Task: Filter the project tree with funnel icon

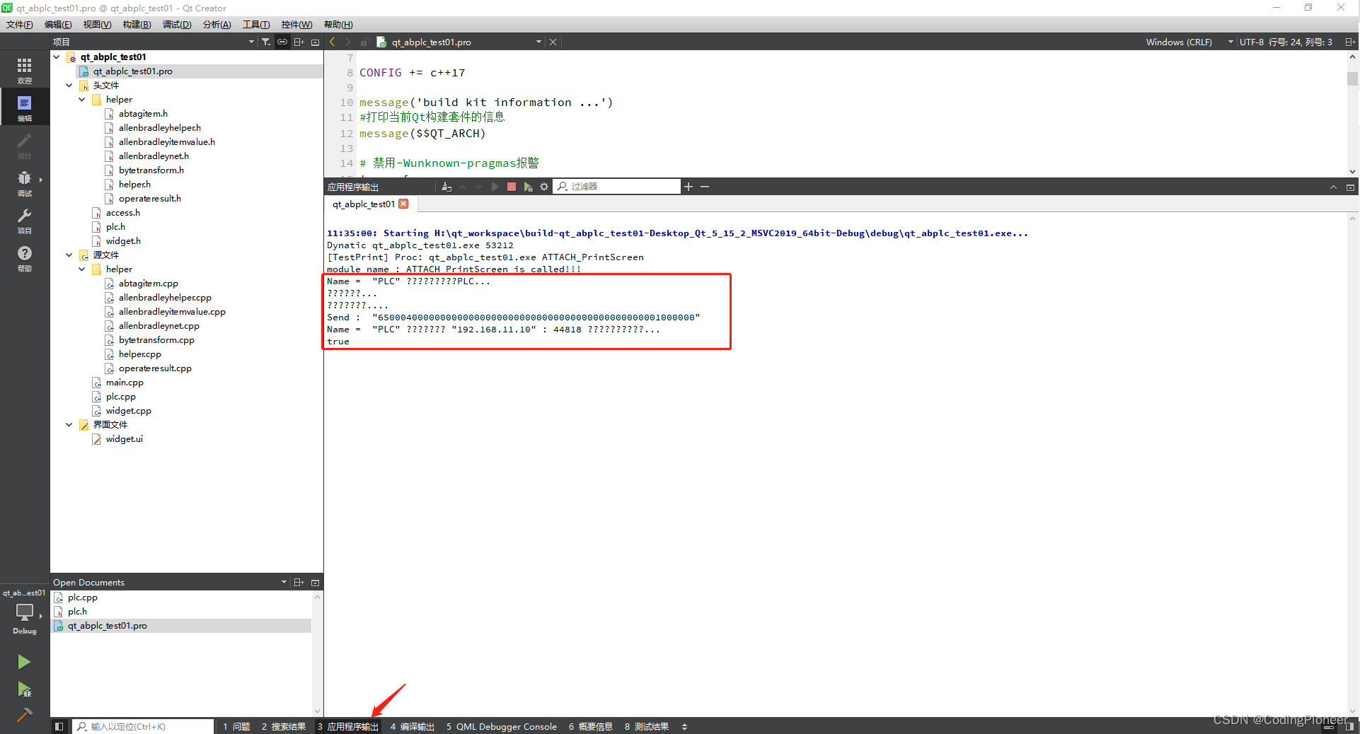Action: [x=266, y=42]
